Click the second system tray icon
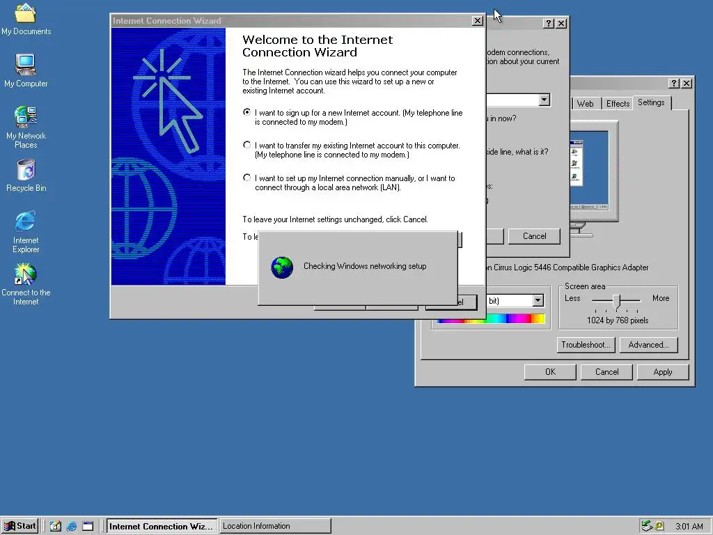The width and height of the screenshot is (713, 535). coord(659,527)
